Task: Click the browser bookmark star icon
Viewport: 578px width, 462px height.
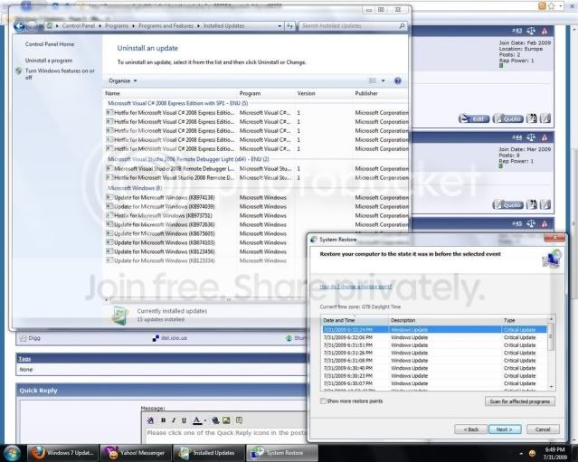Action: point(552,6)
